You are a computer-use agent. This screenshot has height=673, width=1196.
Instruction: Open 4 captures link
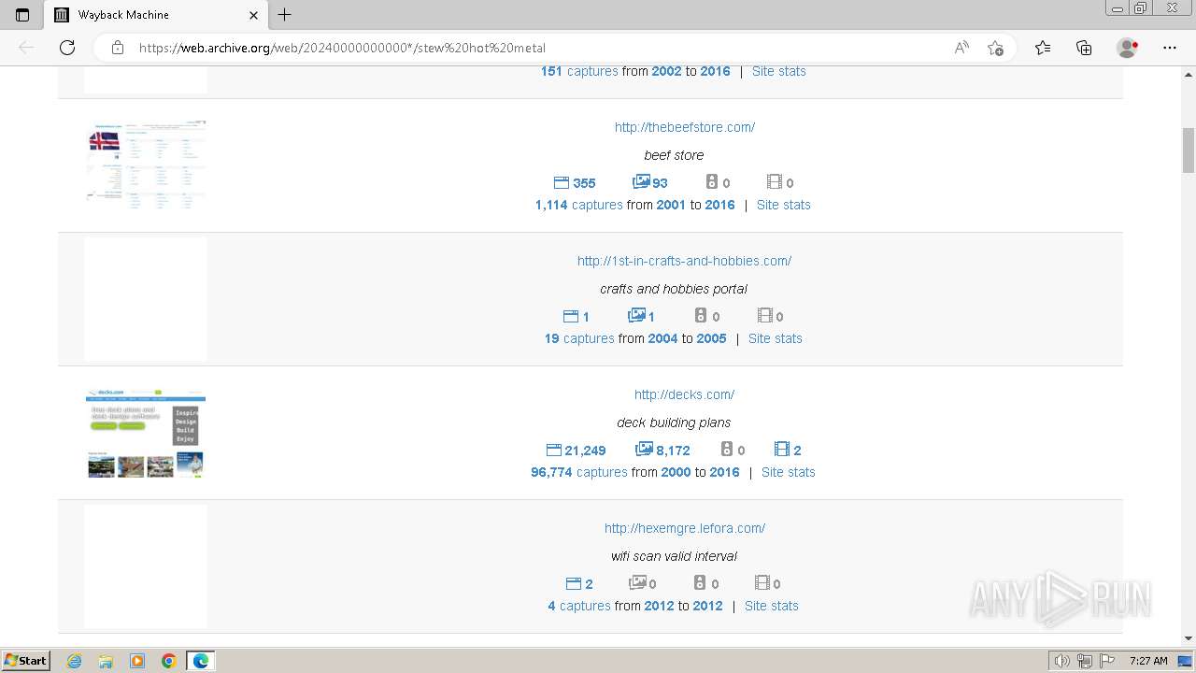579,606
